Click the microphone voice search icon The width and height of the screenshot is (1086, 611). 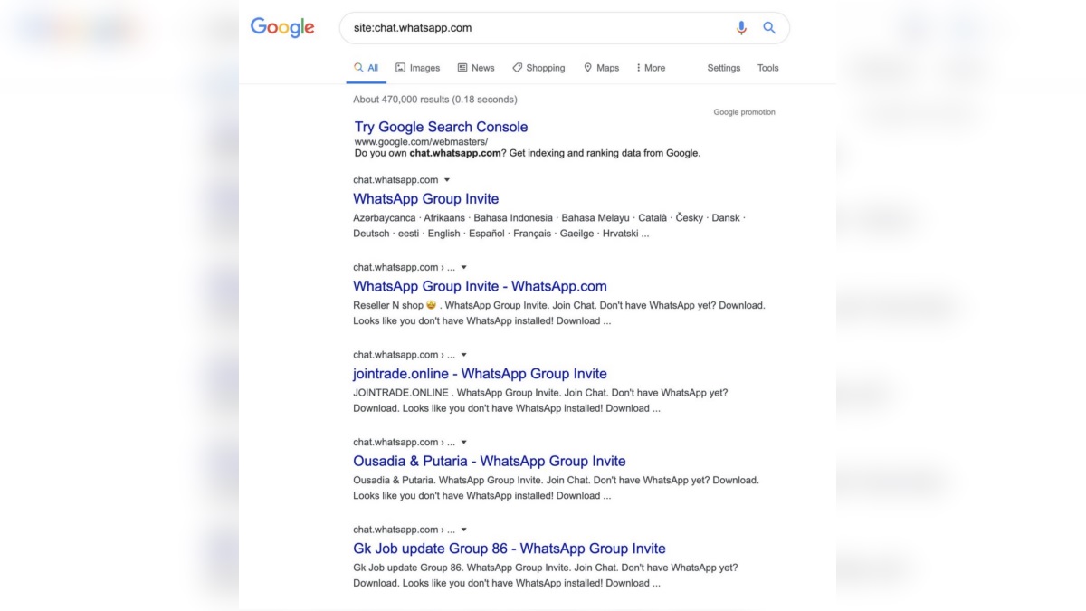741,28
